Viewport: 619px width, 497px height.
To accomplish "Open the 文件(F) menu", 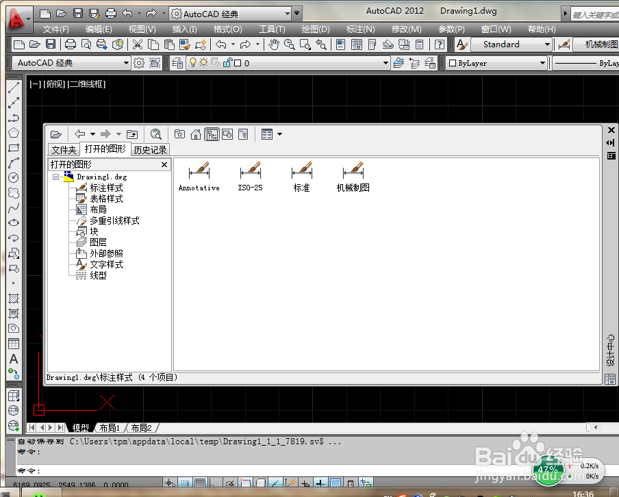I will coord(55,29).
